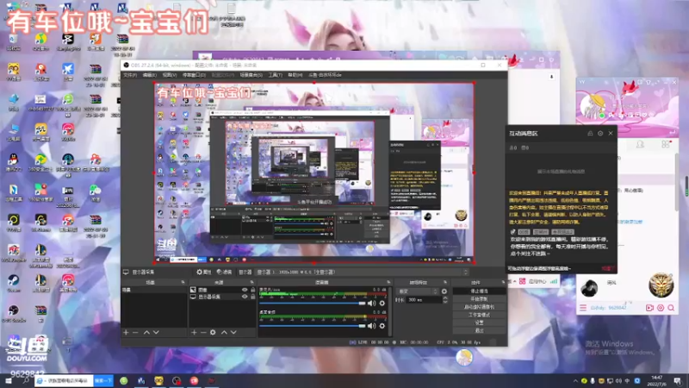Toggle visibility of 图像 source

[x=245, y=290]
